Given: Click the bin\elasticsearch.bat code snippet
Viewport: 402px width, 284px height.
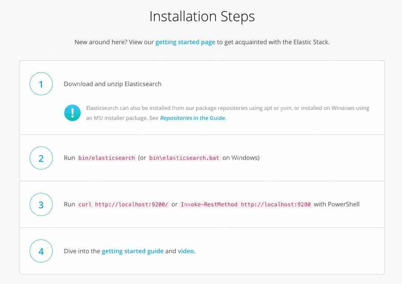Looking at the screenshot, I should [184, 158].
